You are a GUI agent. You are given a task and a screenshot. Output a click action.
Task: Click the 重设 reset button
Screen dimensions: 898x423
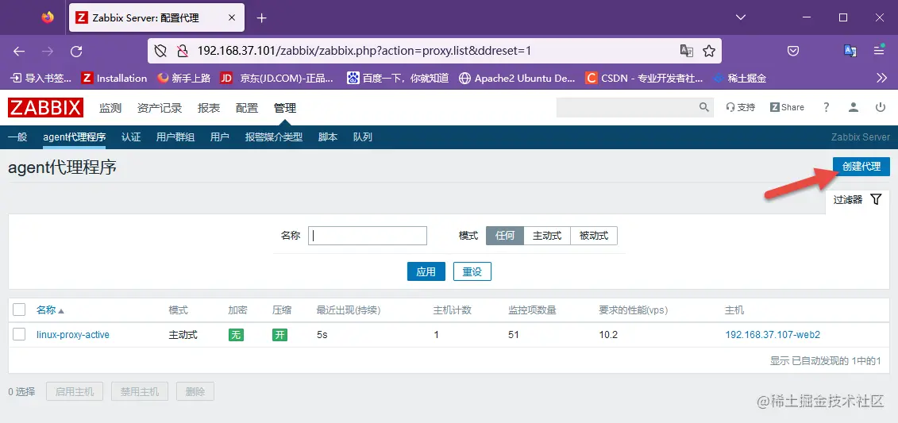point(472,271)
